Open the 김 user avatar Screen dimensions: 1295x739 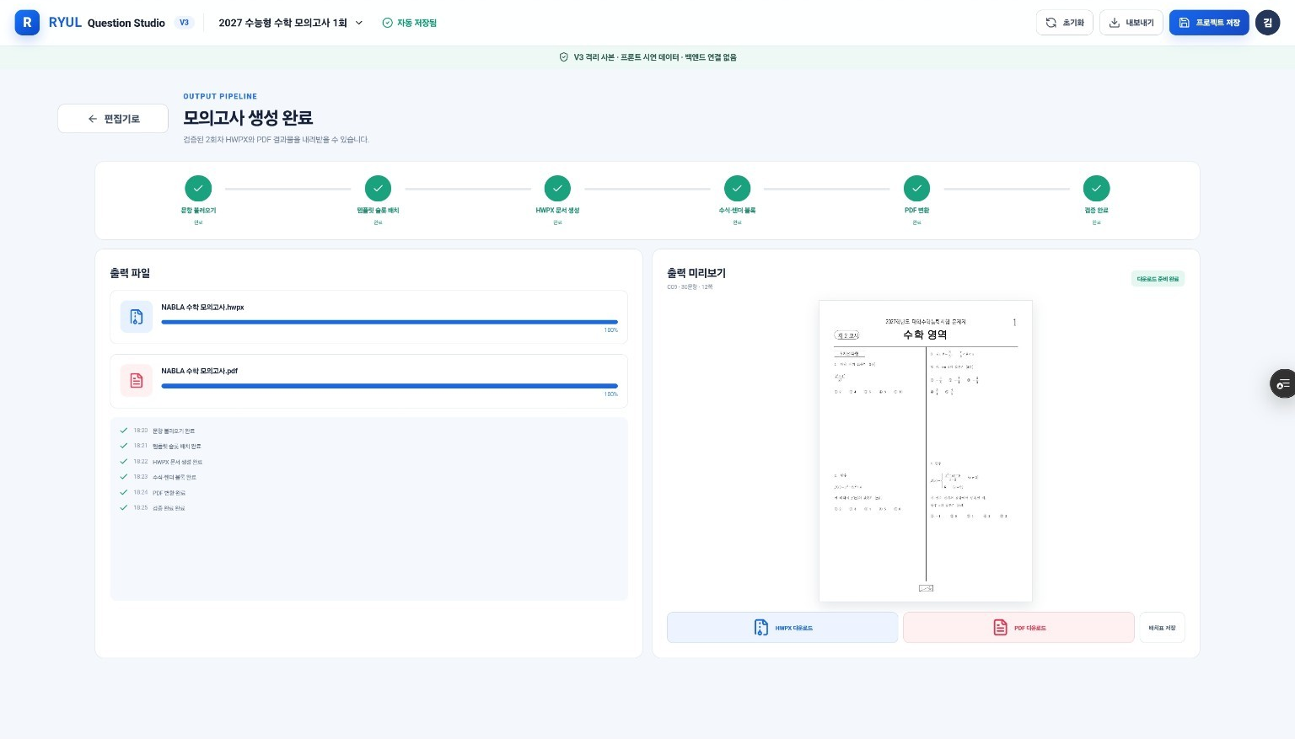(1267, 23)
